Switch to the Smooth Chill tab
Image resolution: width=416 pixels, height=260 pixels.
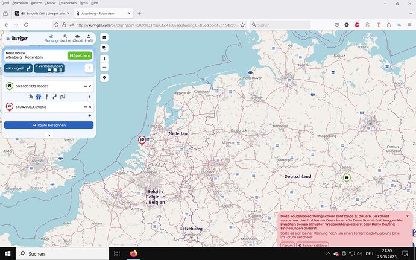pyautogui.click(x=42, y=13)
